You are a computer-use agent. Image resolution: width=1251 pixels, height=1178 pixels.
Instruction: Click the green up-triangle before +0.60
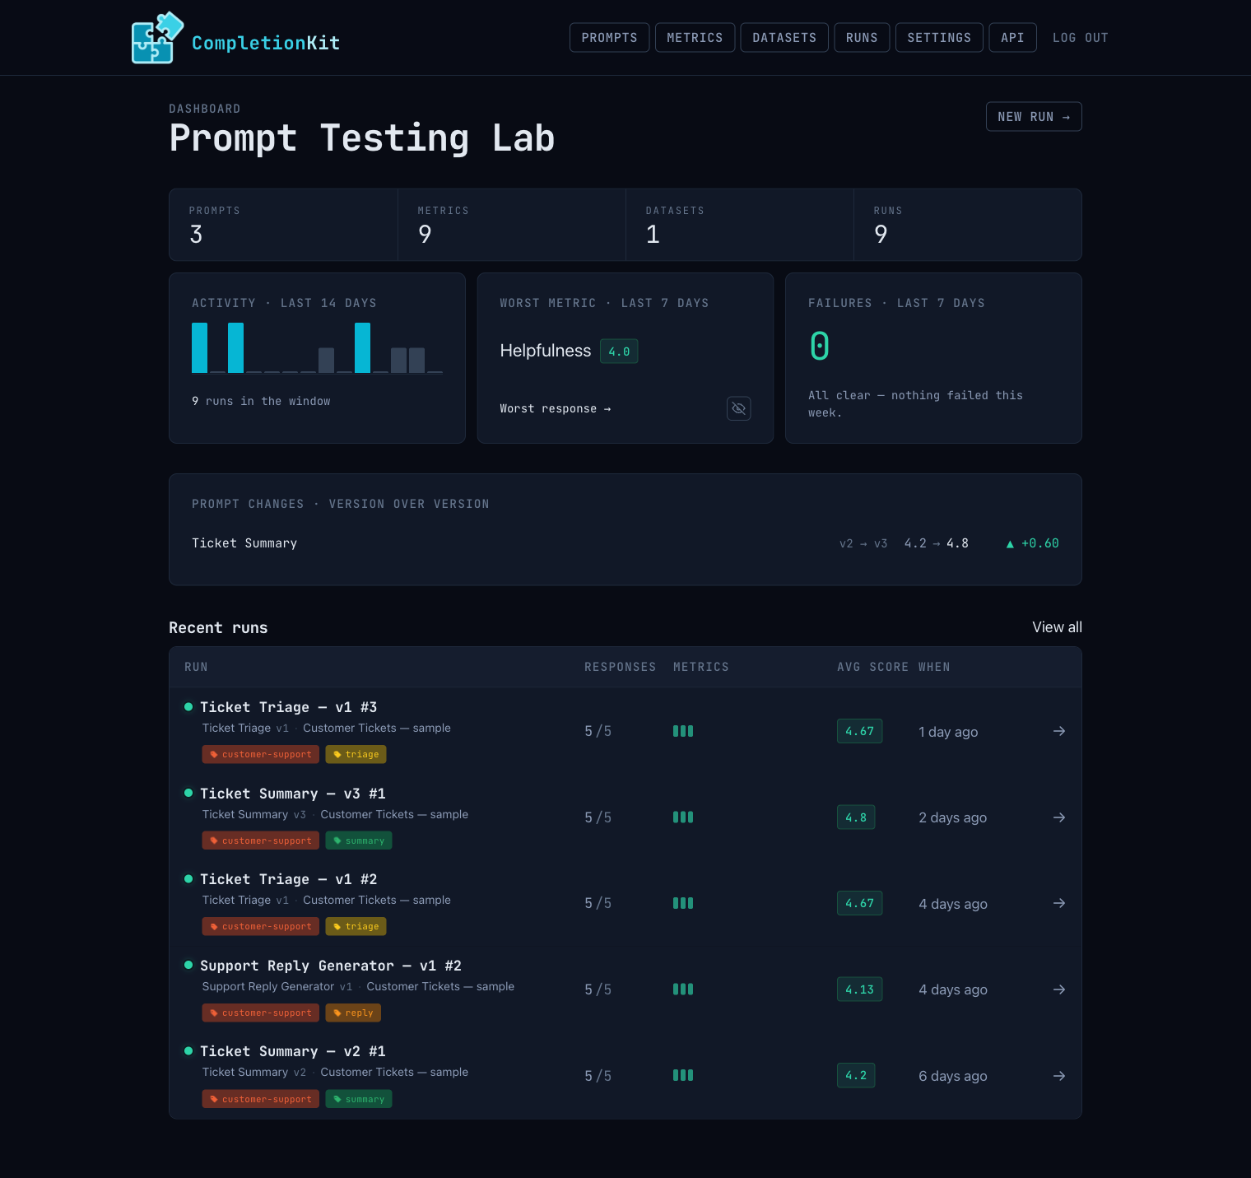1010,544
